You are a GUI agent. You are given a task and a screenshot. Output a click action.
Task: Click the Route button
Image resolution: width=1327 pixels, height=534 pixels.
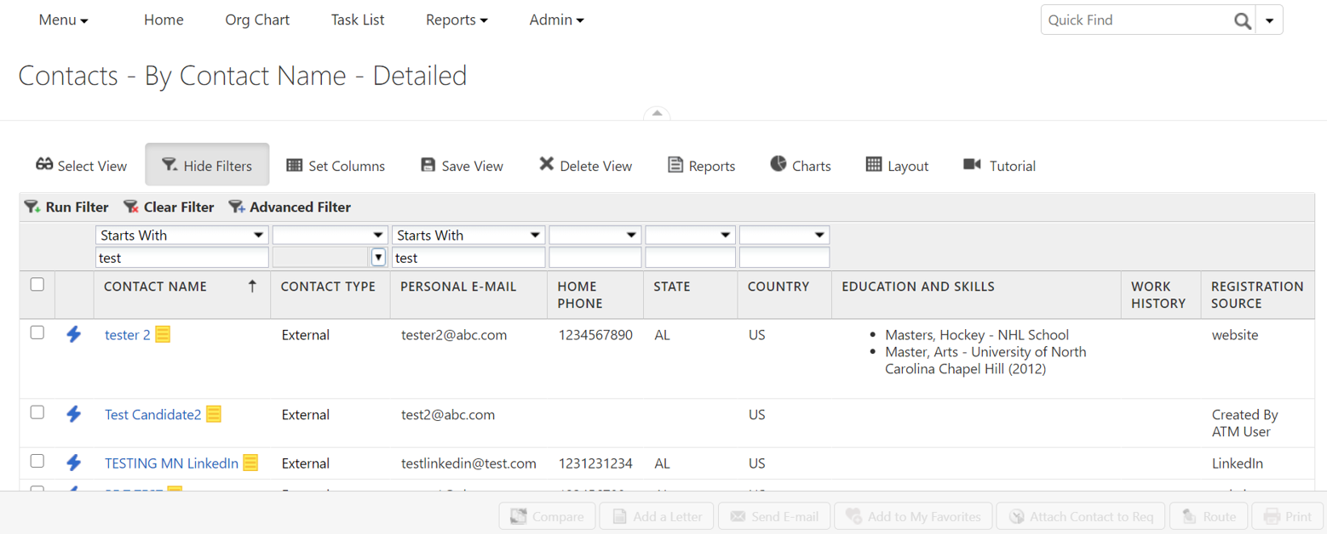click(x=1209, y=516)
